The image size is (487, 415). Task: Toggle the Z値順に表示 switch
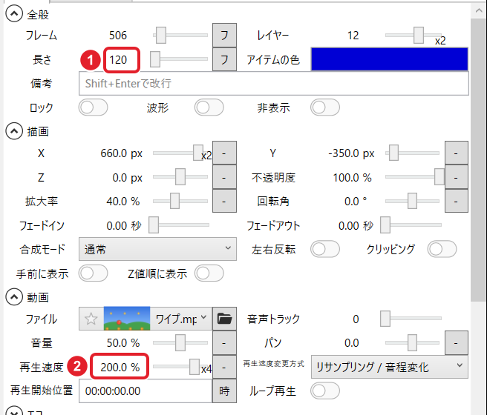tap(209, 273)
